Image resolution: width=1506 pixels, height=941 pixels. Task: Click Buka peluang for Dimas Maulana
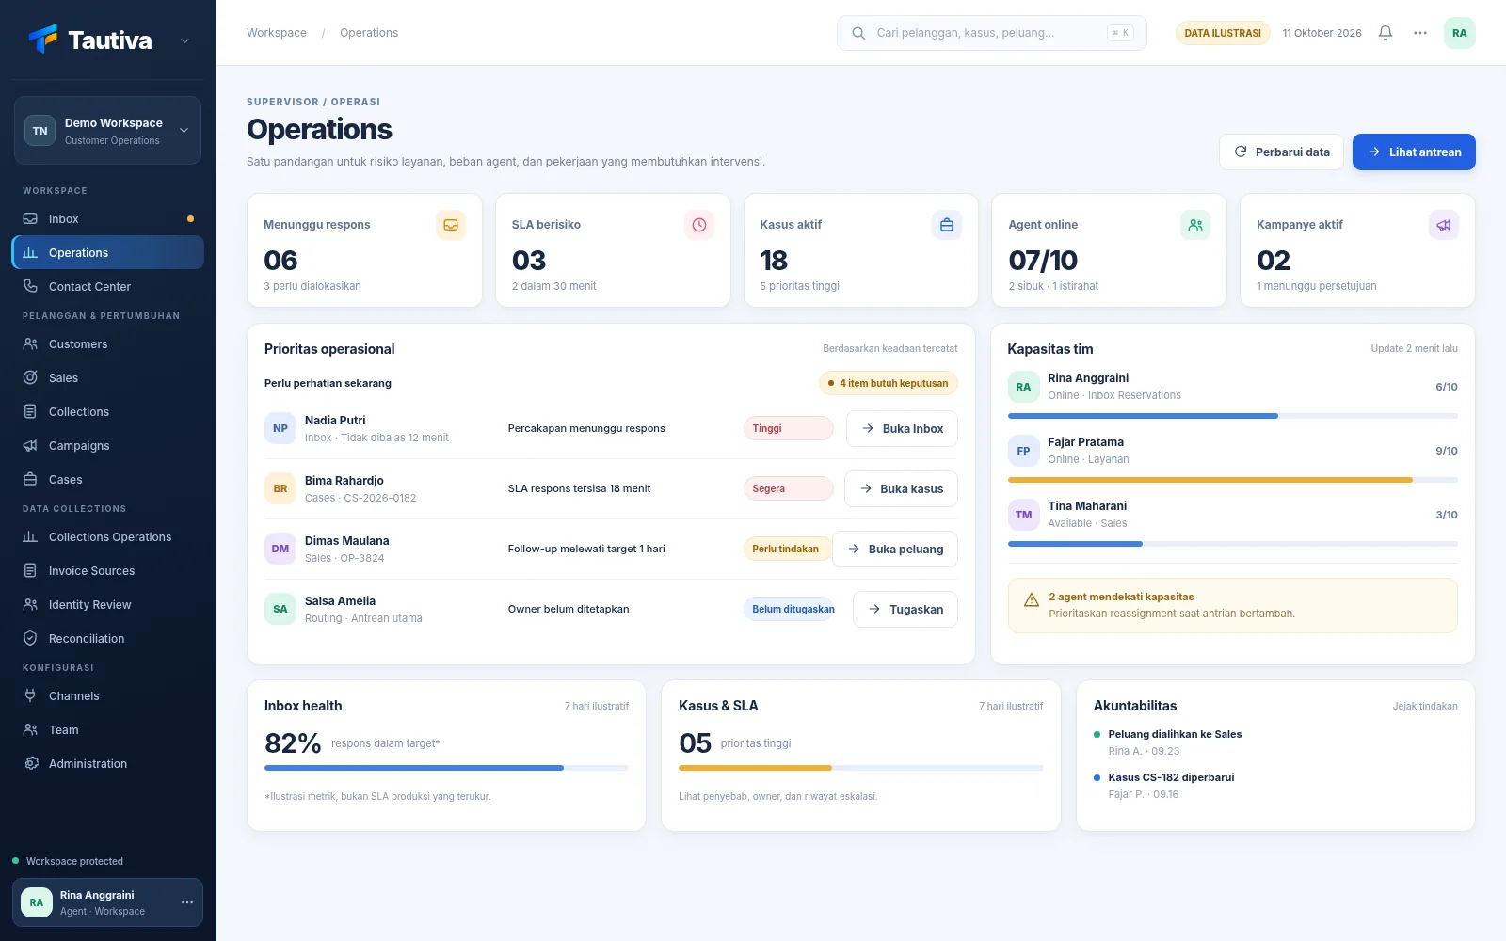point(895,549)
